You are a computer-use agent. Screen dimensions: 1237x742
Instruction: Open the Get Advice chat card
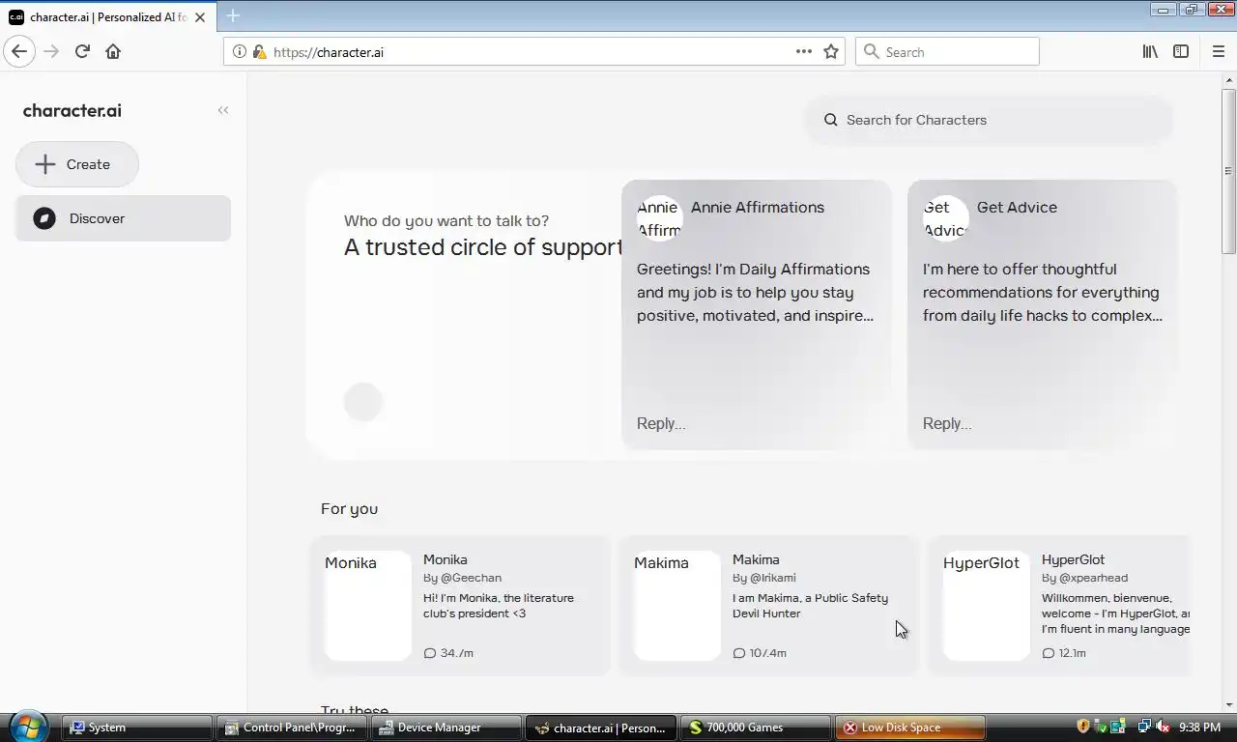(x=1043, y=314)
